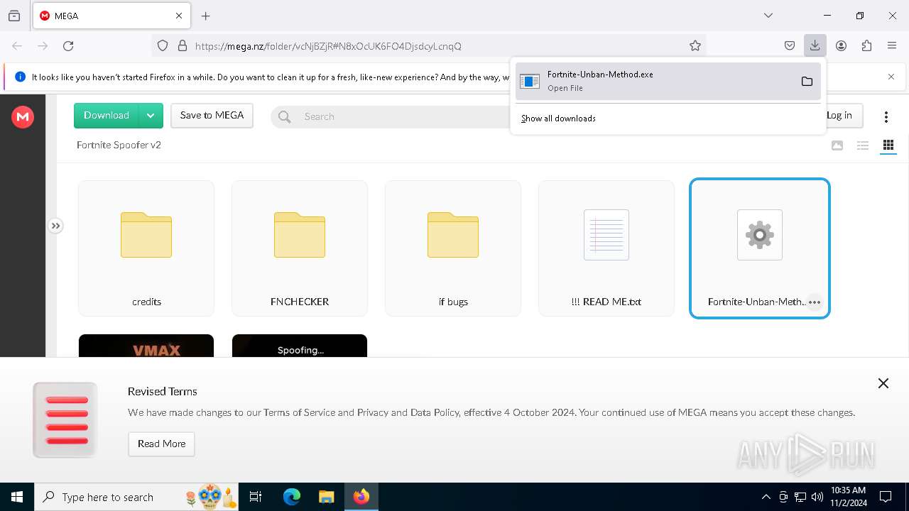
Task: Open the Windows Start menu
Action: click(17, 497)
